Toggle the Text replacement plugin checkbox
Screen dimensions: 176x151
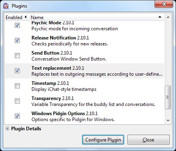[17, 71]
